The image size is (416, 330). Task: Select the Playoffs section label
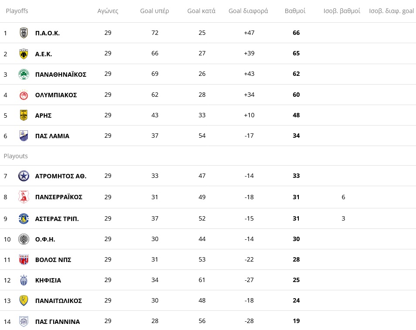click(x=17, y=11)
